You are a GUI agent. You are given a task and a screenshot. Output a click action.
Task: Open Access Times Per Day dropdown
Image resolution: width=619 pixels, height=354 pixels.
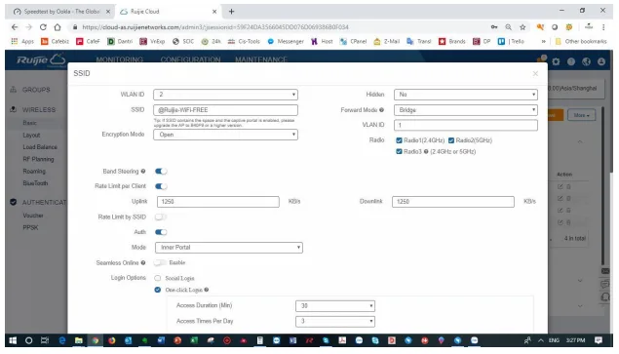(x=335, y=321)
